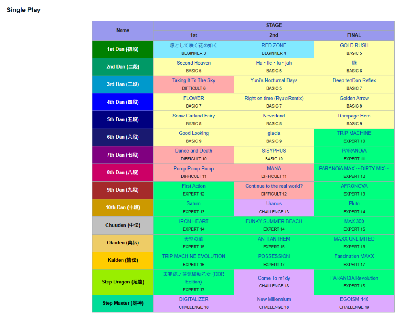Open Yuni's Nocturnal Days link
This screenshot has width=404, height=317.
click(274, 80)
